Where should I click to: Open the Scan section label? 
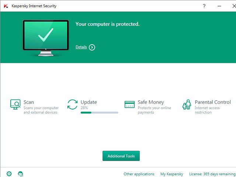point(29,102)
